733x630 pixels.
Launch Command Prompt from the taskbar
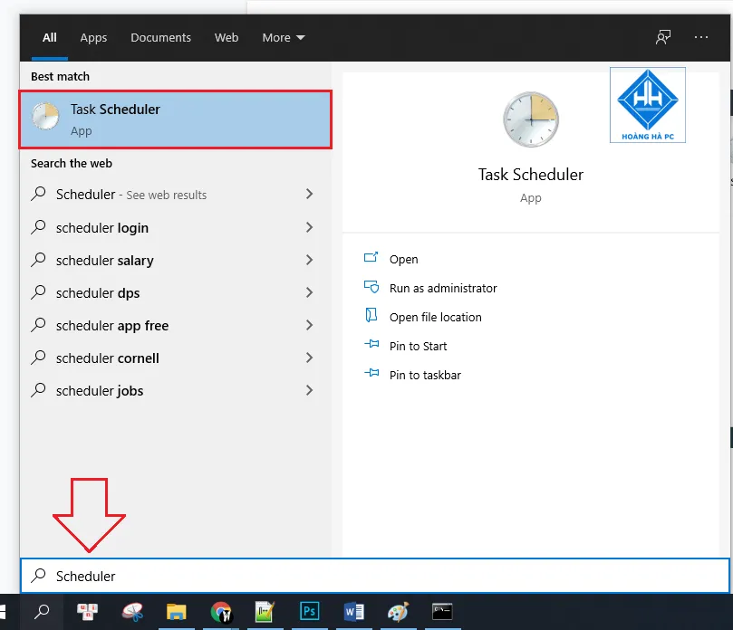(x=442, y=612)
